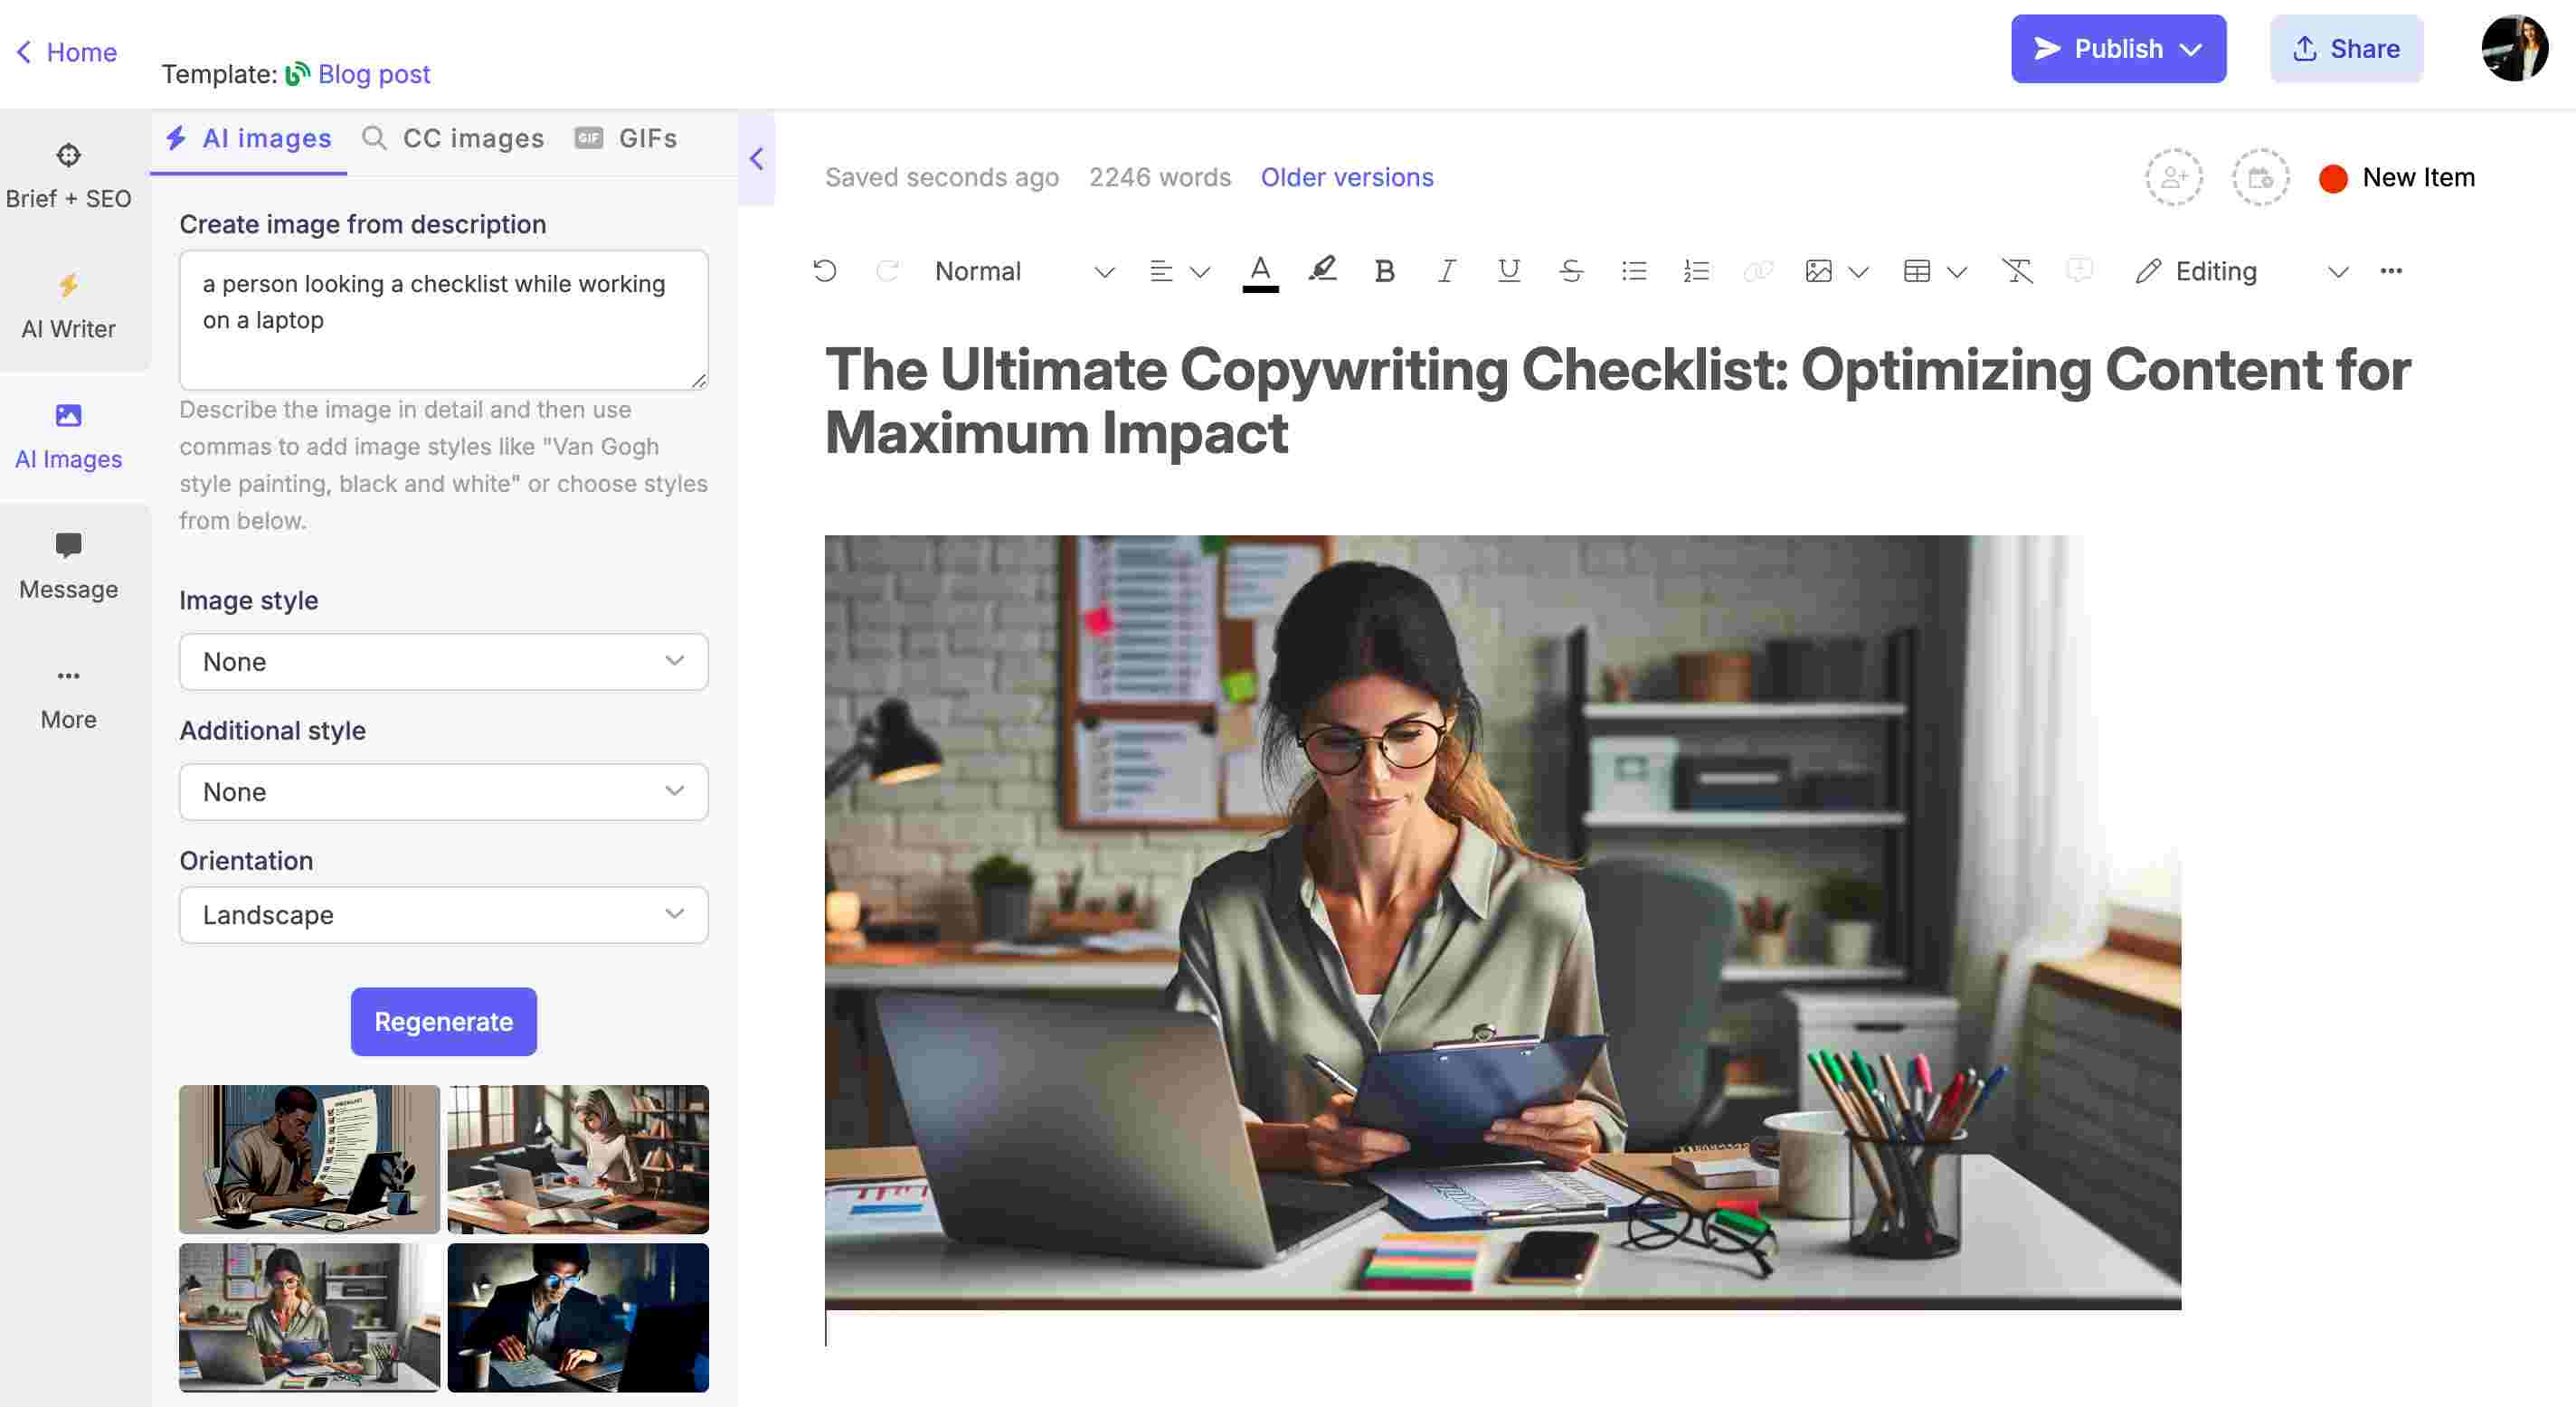
Task: Toggle italic formatting on text
Action: tap(1446, 270)
